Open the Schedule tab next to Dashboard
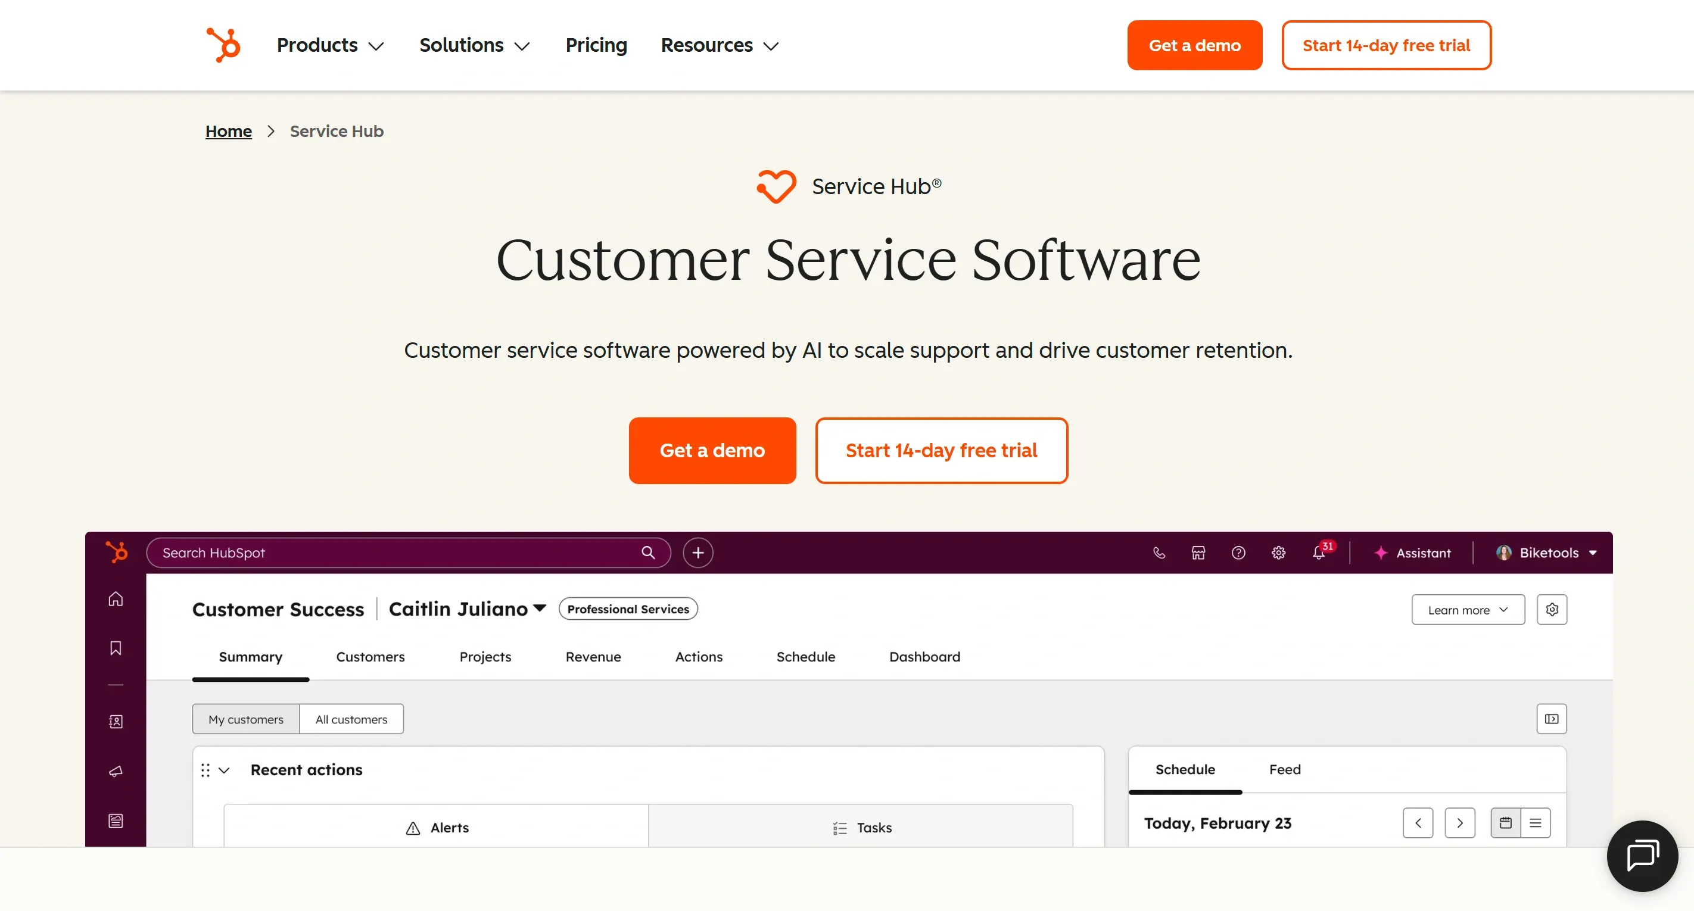Image resolution: width=1694 pixels, height=911 pixels. coord(805,657)
